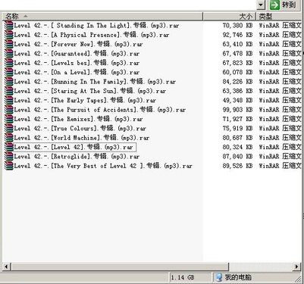Select file name Guaranteed .rar
The image size is (304, 284).
tap(77, 54)
